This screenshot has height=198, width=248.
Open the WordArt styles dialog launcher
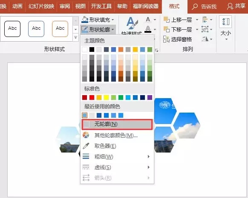tap(156, 50)
